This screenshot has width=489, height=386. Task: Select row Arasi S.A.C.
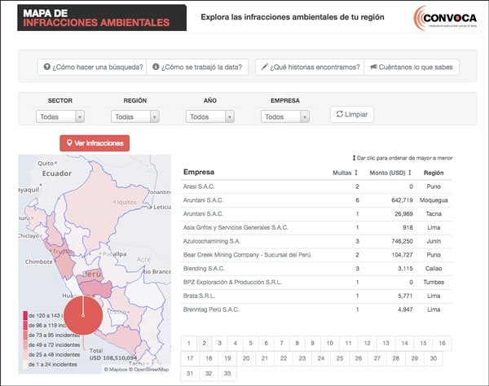(x=316, y=186)
